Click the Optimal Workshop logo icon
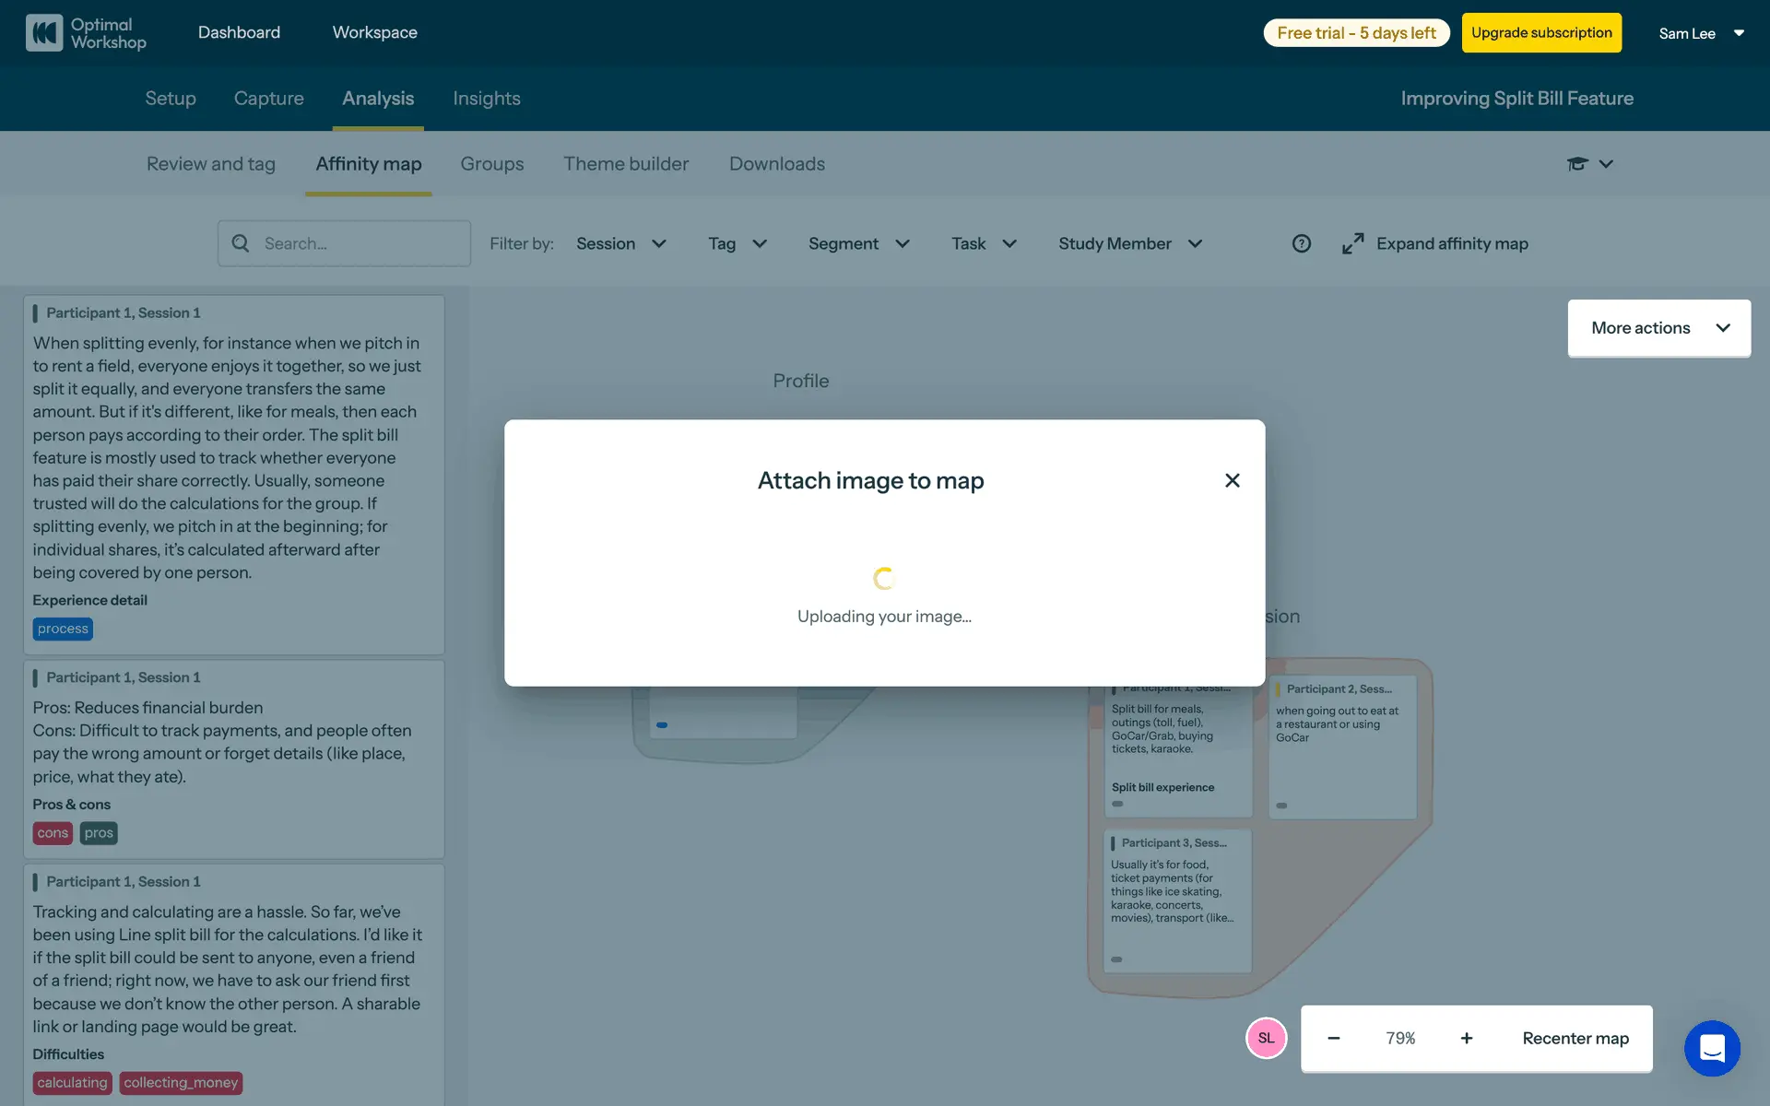Image resolution: width=1770 pixels, height=1106 pixels. [44, 33]
